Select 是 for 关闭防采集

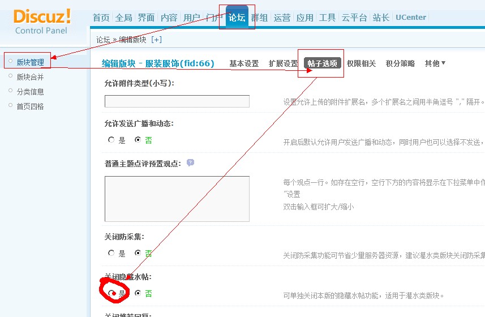[111, 253]
